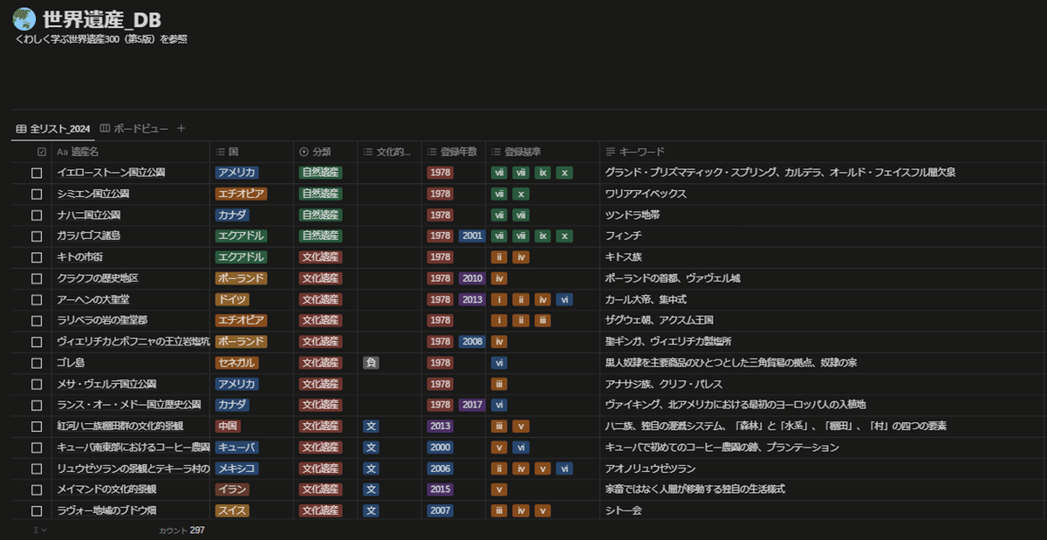Click the 自然遺産 tag in シミエン国立公園 row
The height and width of the screenshot is (540, 1047).
tap(320, 194)
